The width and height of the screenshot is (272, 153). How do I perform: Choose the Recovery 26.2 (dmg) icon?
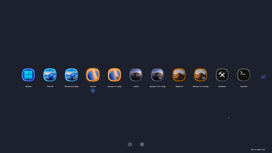click(71, 75)
